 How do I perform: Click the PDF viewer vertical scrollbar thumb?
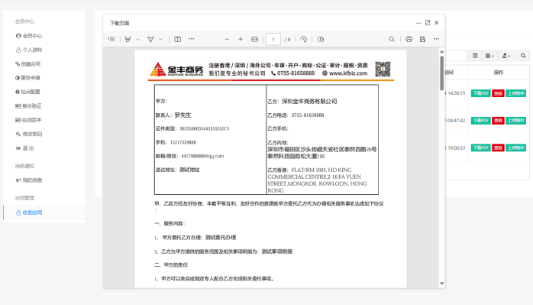(x=441, y=73)
